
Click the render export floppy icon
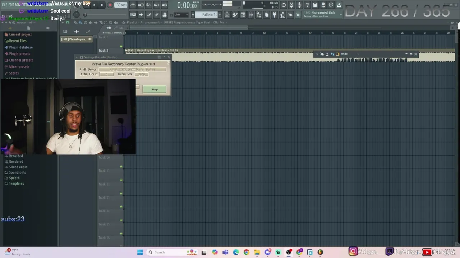click(323, 5)
